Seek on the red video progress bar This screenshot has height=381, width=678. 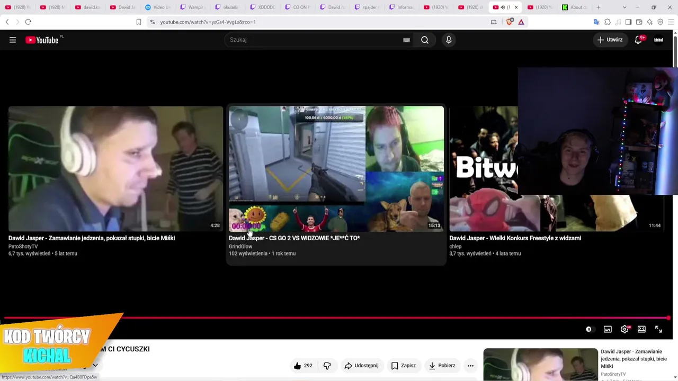tap(337, 318)
